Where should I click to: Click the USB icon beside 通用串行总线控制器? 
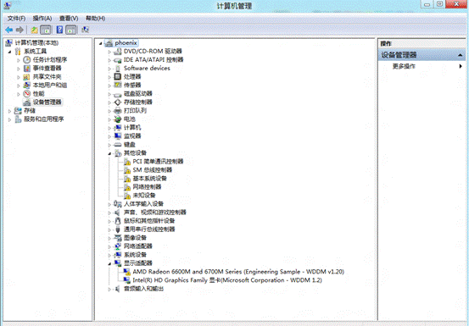tap(118, 229)
